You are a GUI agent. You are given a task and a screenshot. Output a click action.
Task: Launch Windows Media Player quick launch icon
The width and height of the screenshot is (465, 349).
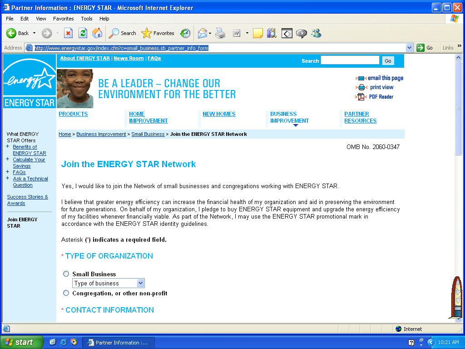[x=74, y=342]
